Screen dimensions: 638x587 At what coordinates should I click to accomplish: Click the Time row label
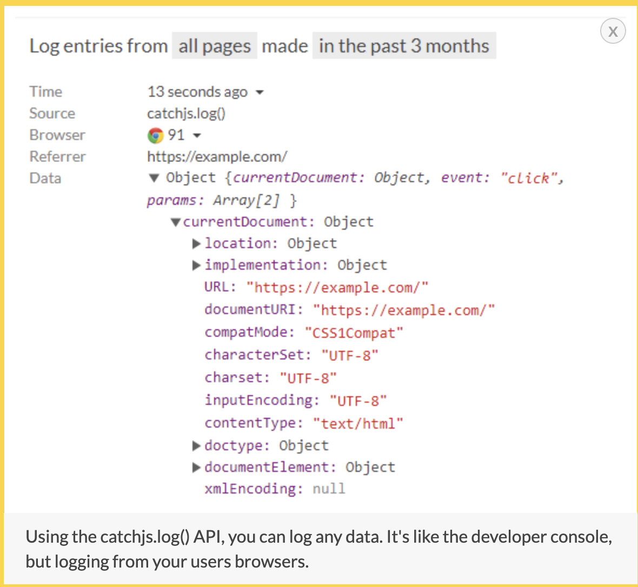(45, 92)
